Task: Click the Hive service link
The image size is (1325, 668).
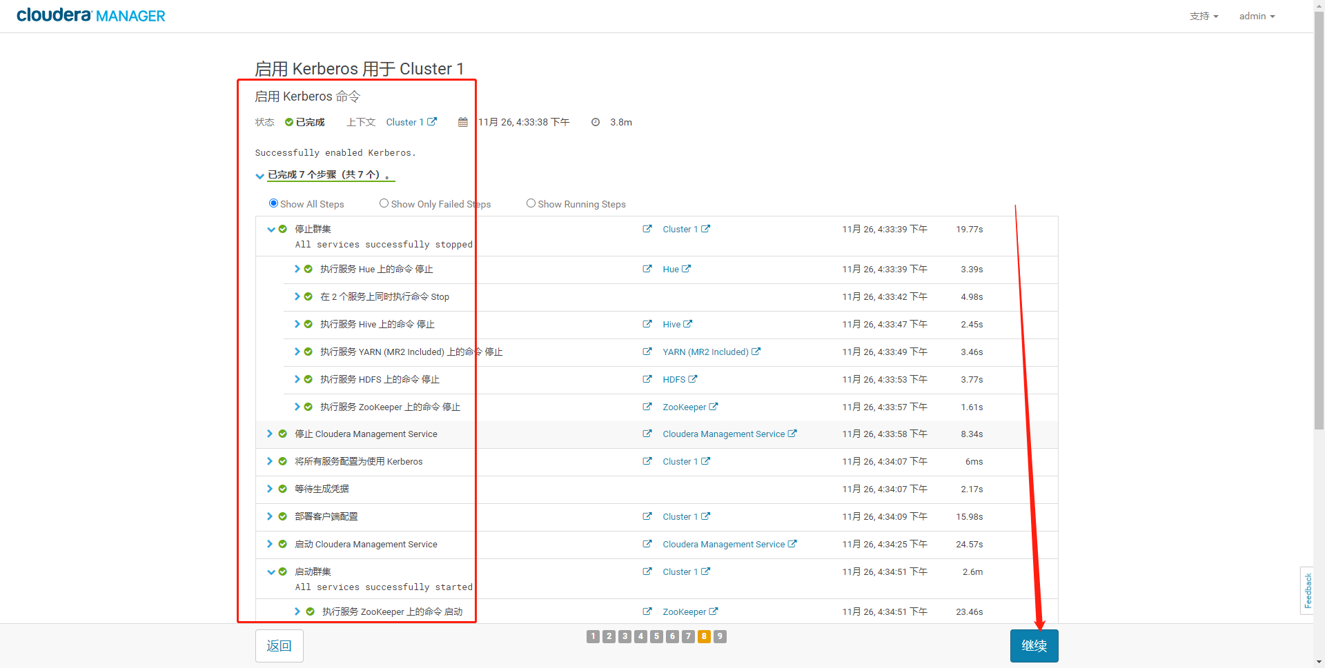Action: pyautogui.click(x=677, y=324)
